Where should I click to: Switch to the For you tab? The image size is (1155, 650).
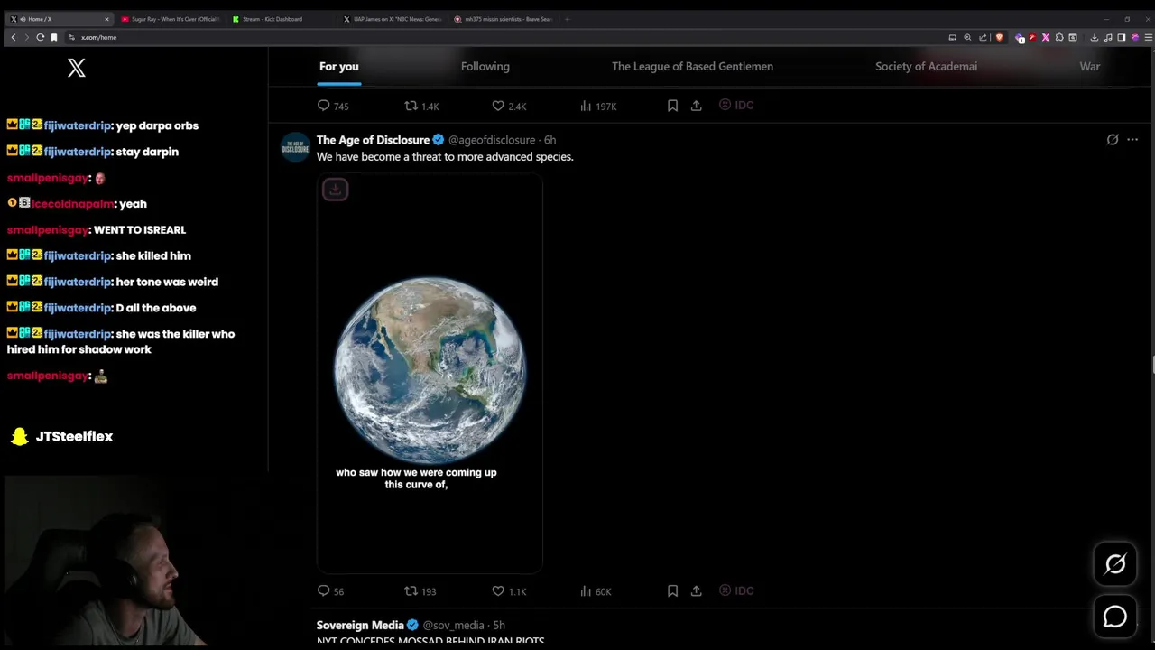pyautogui.click(x=339, y=66)
